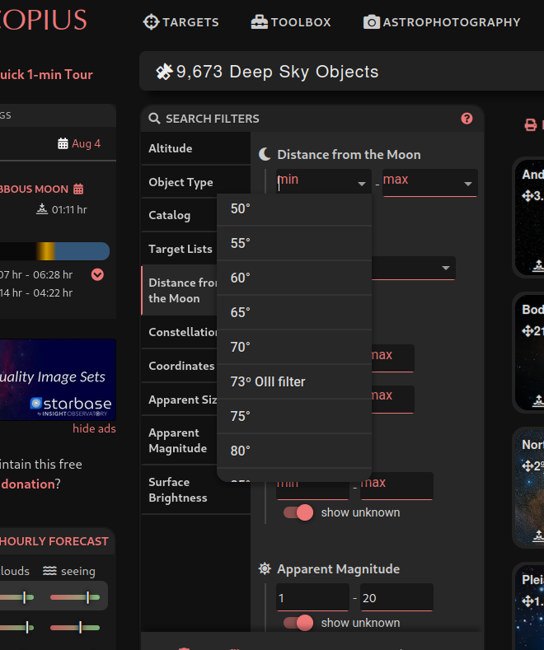The image size is (544, 650).
Task: Open the min distance dropdown arrow
Action: [362, 184]
